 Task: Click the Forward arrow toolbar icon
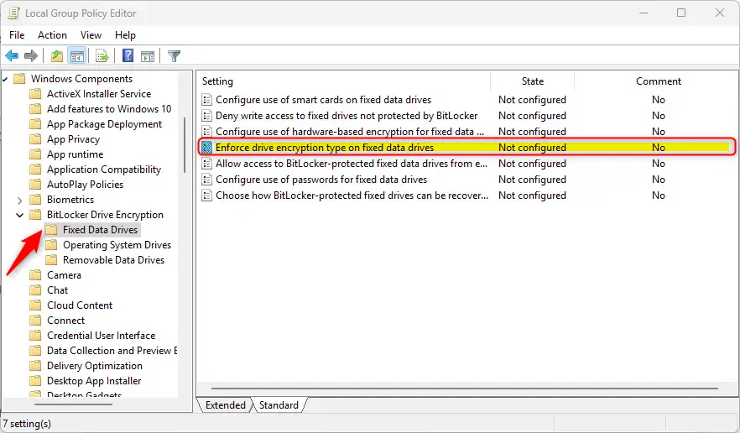[x=31, y=55]
